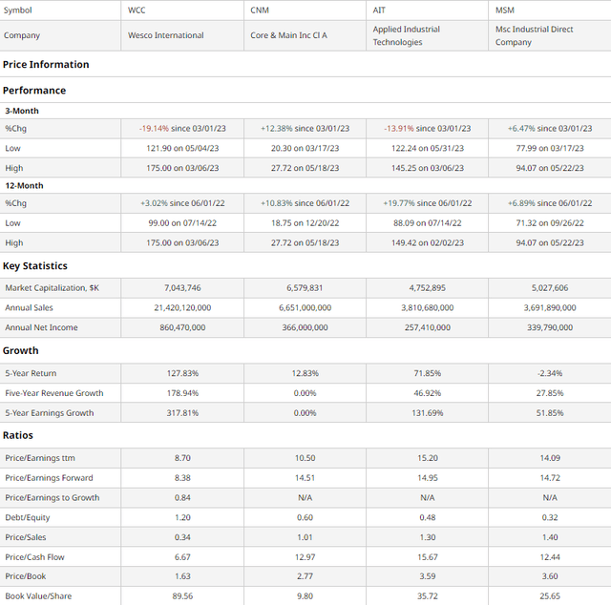Click Five-Year Revenue Growth label

tap(54, 393)
